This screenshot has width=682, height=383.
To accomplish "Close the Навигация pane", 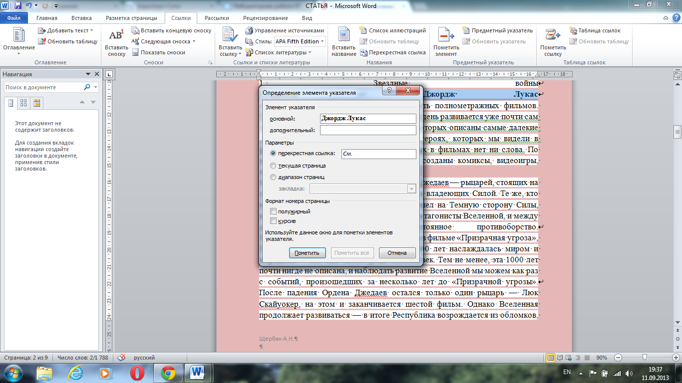I will click(x=96, y=74).
